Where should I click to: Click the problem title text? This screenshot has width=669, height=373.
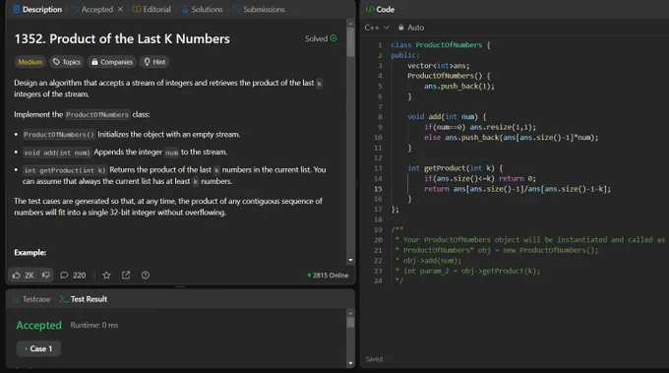coord(122,38)
